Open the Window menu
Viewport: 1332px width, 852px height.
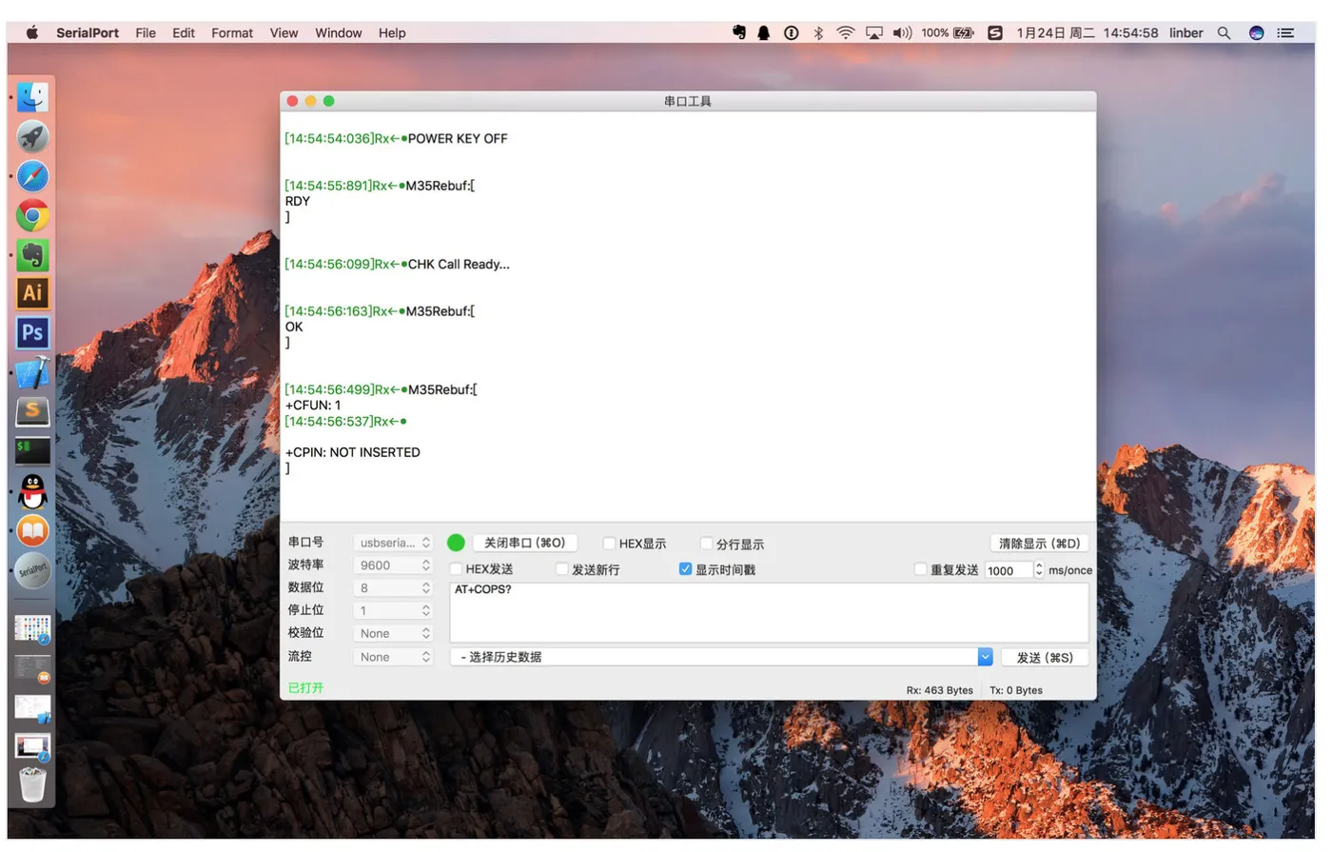pyautogui.click(x=339, y=32)
